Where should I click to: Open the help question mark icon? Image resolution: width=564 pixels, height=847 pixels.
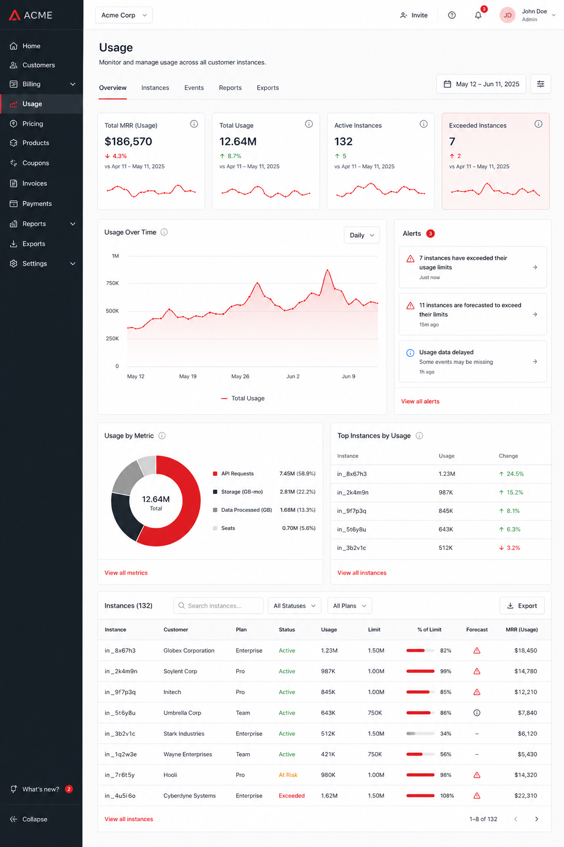(x=452, y=15)
